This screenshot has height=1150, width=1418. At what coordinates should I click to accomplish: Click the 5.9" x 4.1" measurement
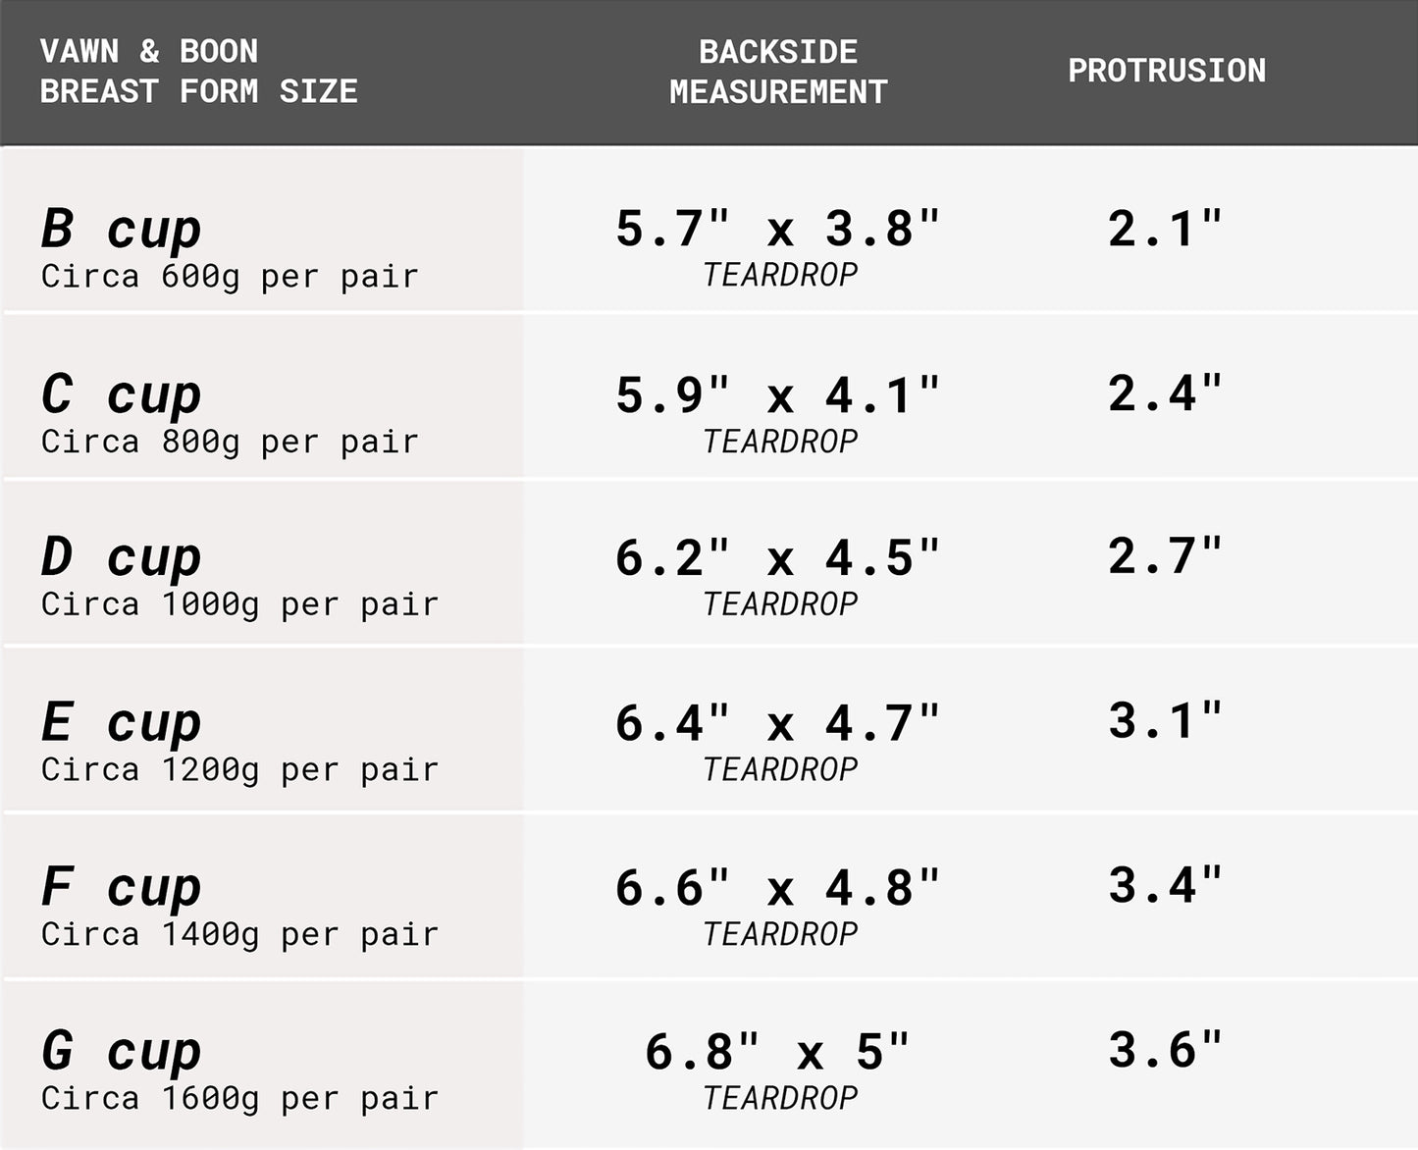pyautogui.click(x=777, y=395)
